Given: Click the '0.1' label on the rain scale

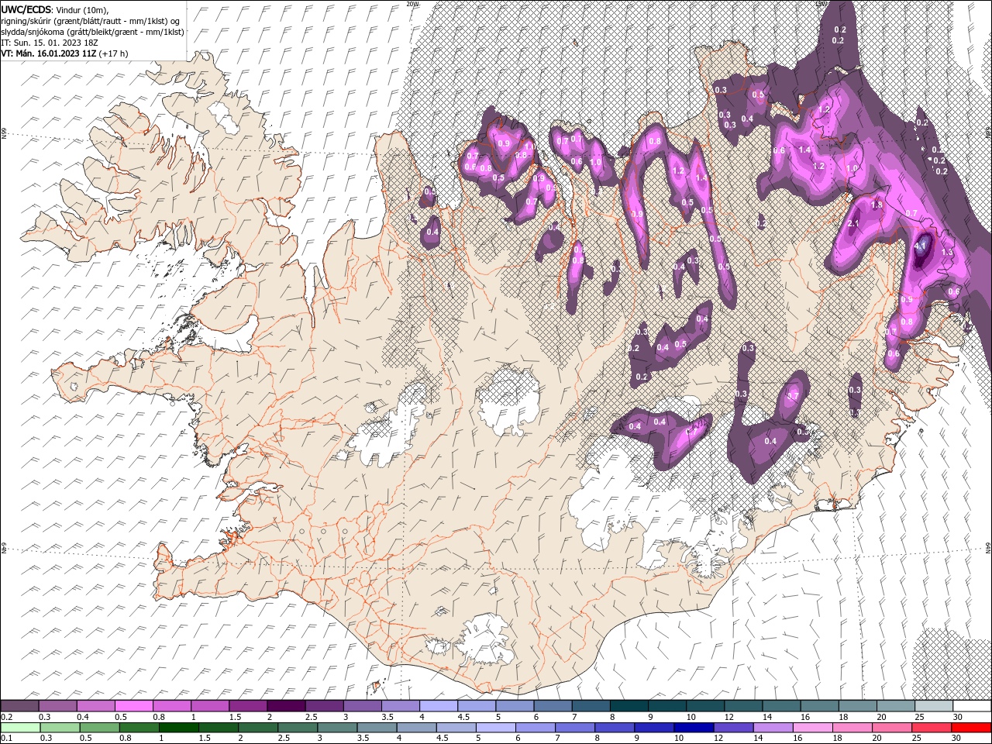Looking at the screenshot, I should pyautogui.click(x=6, y=738).
